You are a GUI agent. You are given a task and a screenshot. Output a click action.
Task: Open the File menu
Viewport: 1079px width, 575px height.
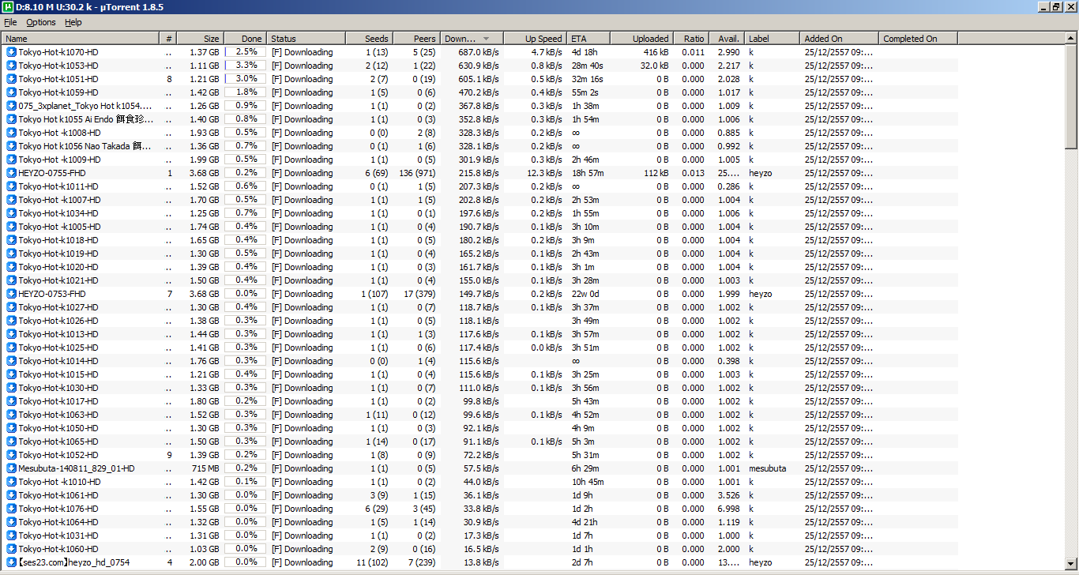[x=10, y=22]
